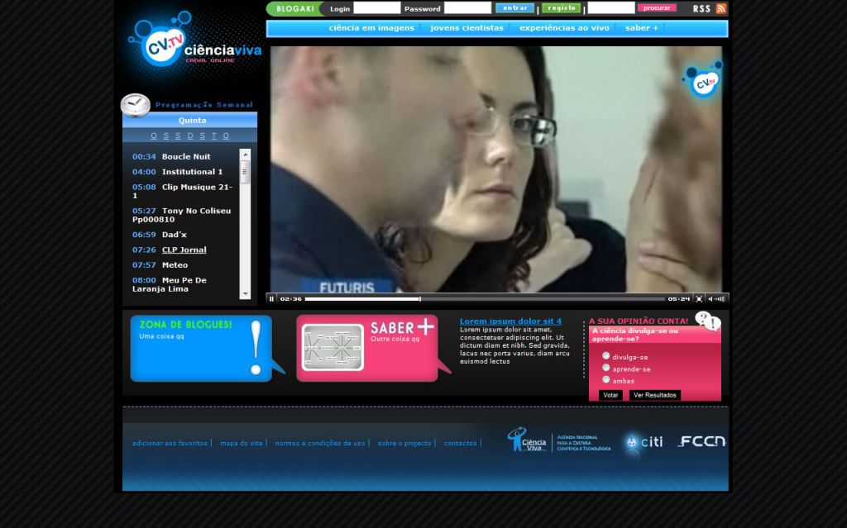Select the "divulga-se" poll option

[606, 356]
